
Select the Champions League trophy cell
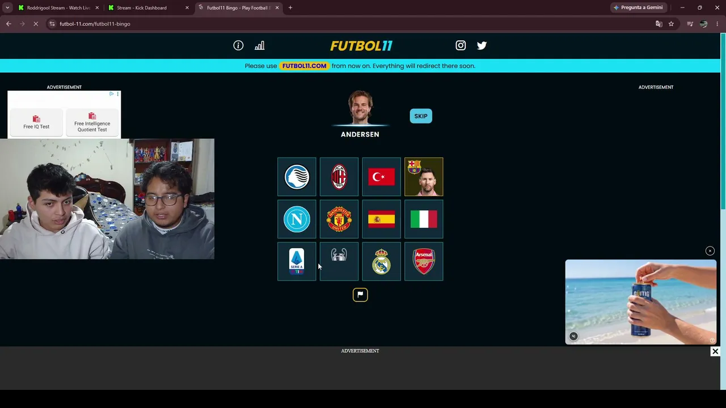point(339,261)
